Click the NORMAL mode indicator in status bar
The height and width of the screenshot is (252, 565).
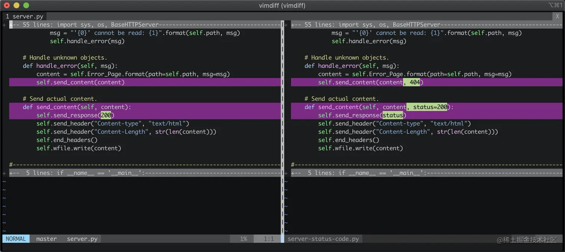(15, 239)
